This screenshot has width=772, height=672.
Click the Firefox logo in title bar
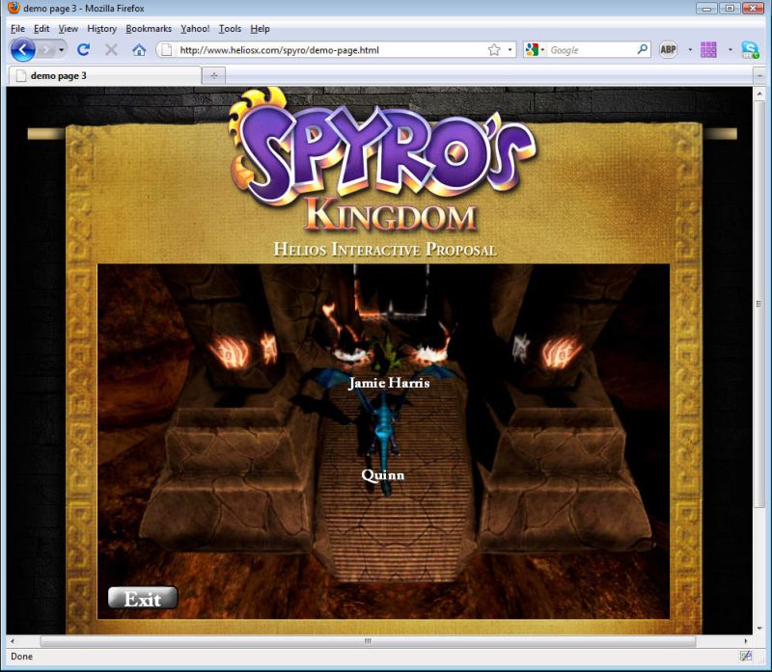click(x=14, y=8)
